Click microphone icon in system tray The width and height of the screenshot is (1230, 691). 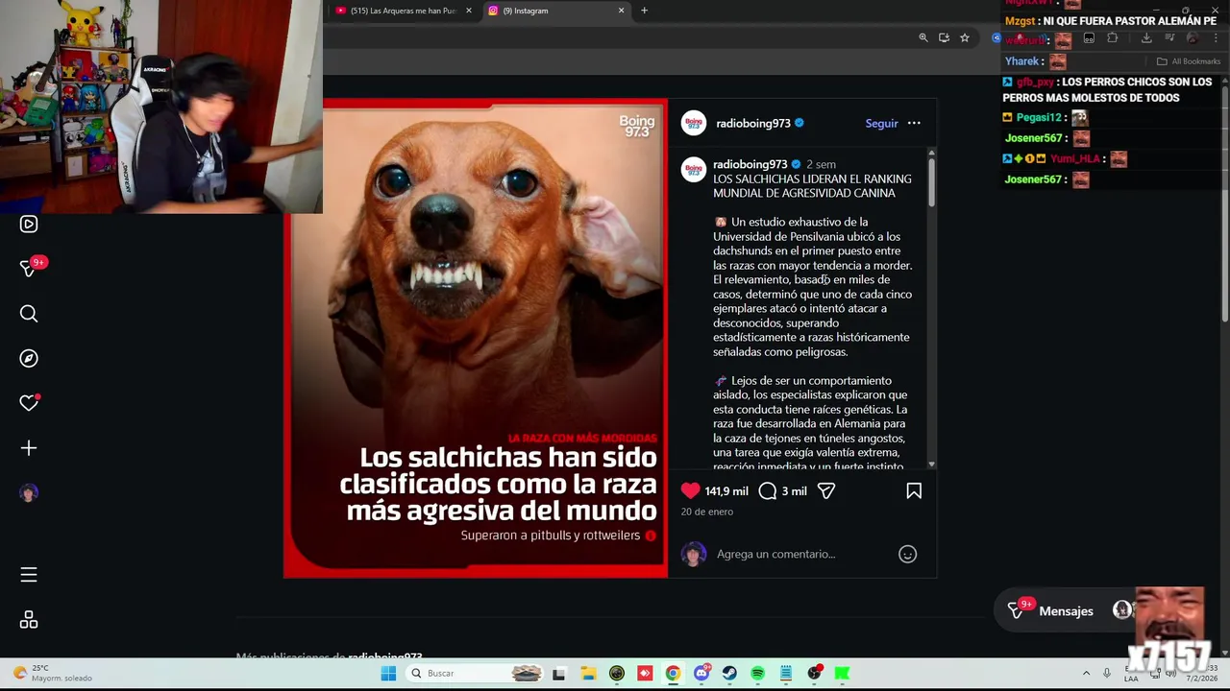[x=1107, y=673]
